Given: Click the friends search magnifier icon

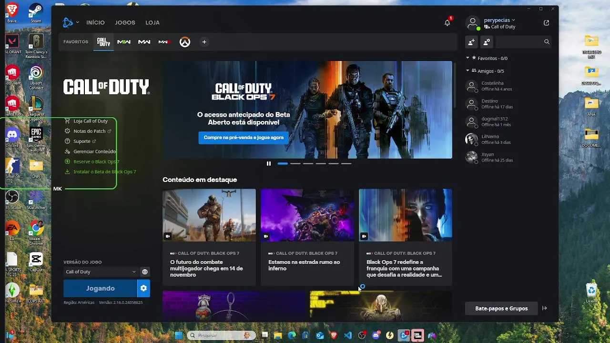Looking at the screenshot, I should click(x=547, y=42).
